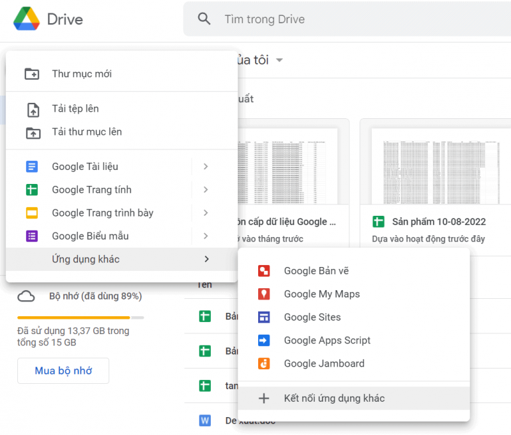This screenshot has width=511, height=435.
Task: Click the Sheets icon in the tan row
Action: tap(205, 386)
